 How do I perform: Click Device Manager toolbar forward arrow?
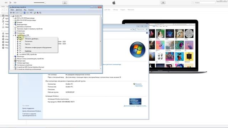(14, 13)
